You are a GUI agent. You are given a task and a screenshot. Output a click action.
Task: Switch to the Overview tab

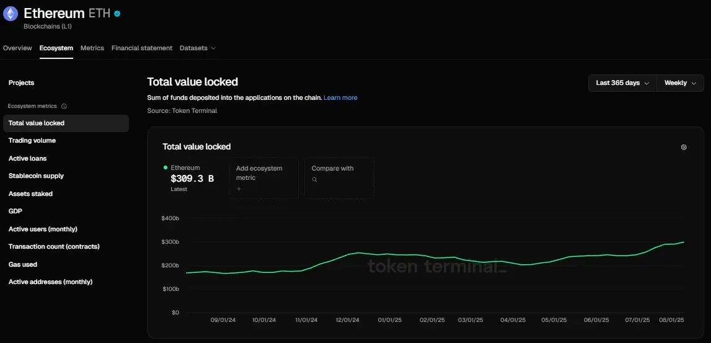tap(18, 48)
